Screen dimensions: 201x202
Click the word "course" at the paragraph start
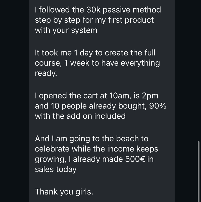47,63
